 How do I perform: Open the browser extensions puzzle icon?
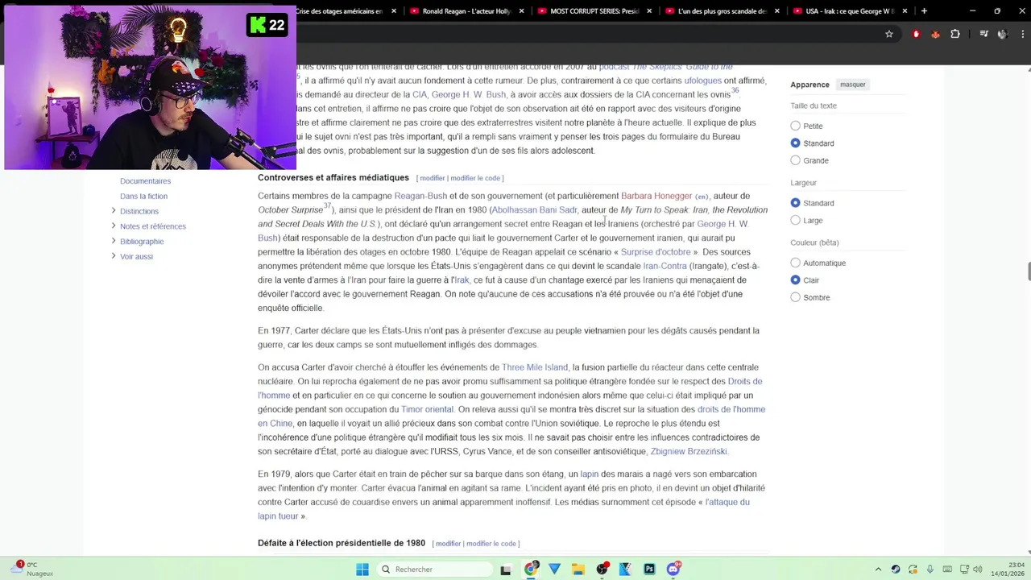(x=955, y=34)
